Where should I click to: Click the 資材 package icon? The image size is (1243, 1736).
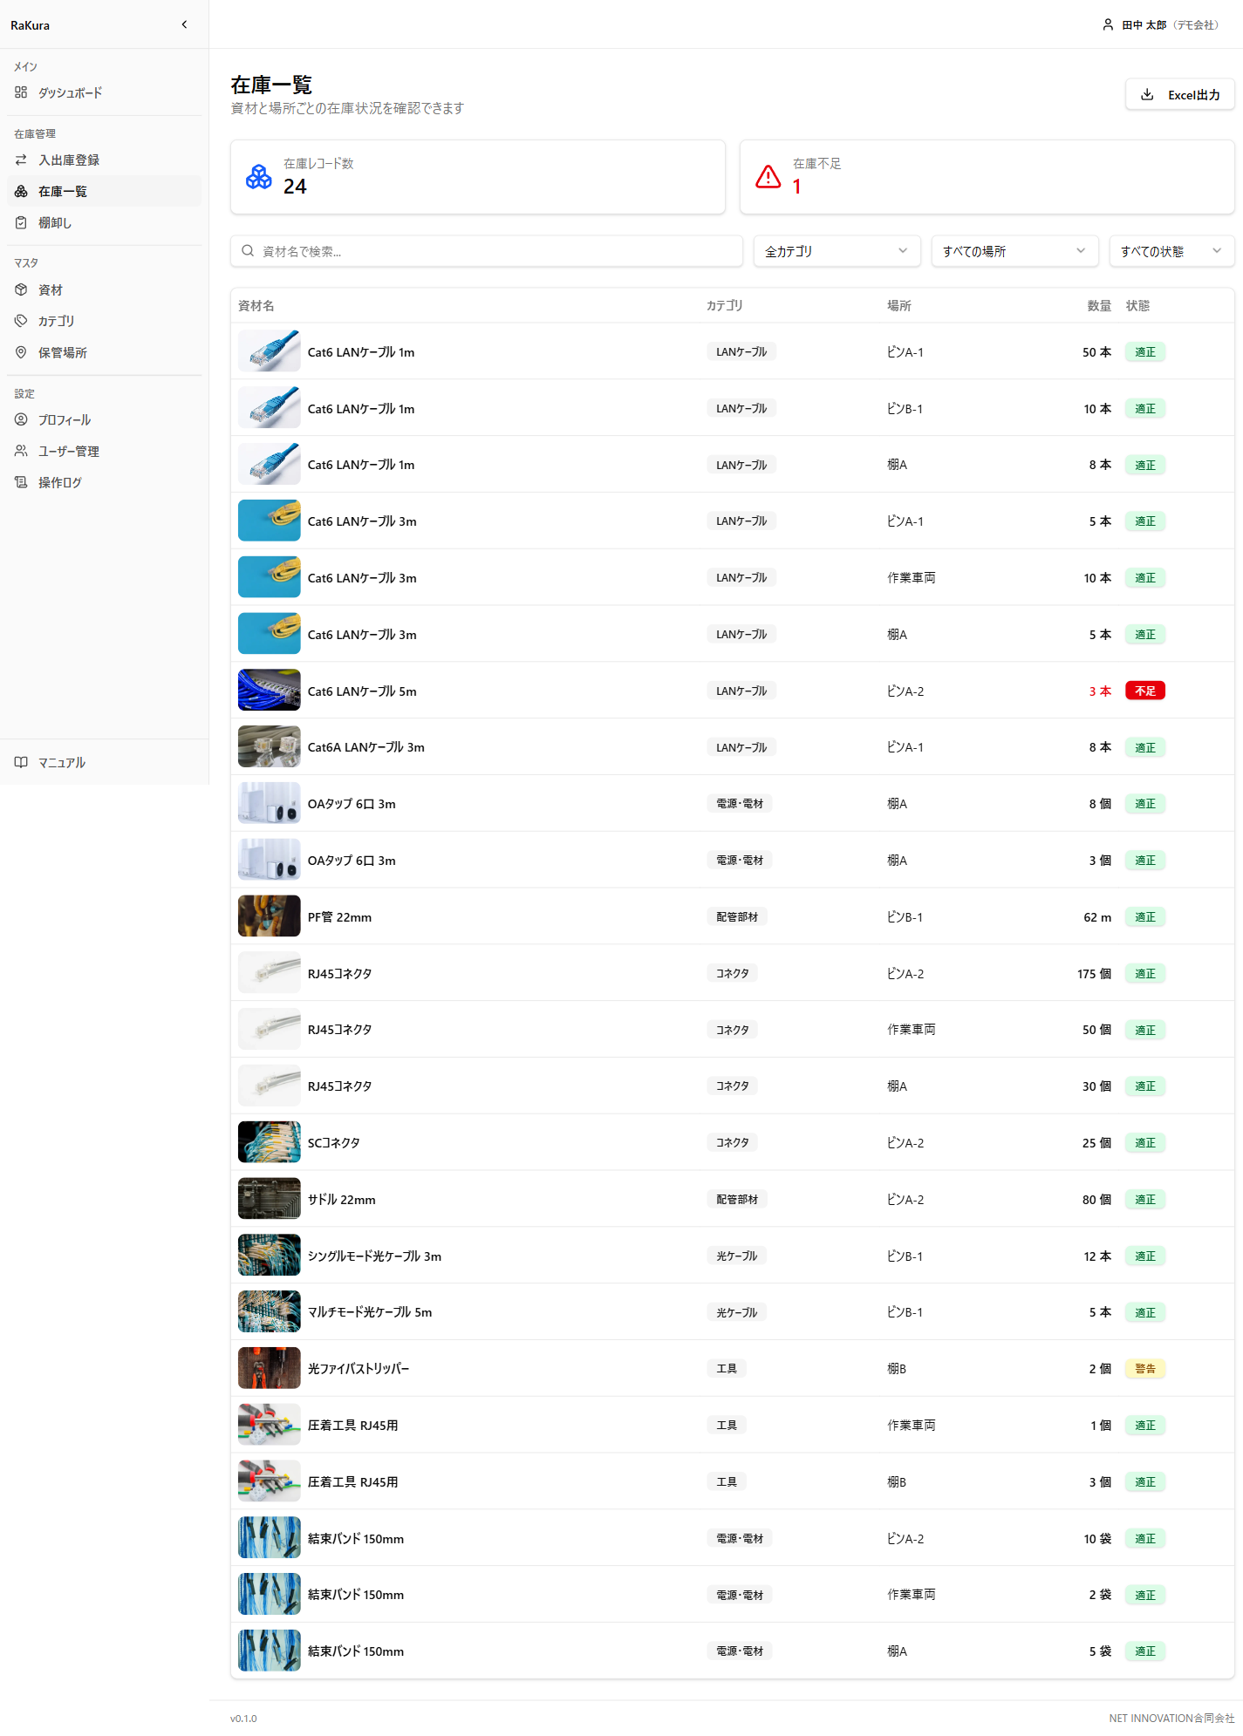pos(21,289)
